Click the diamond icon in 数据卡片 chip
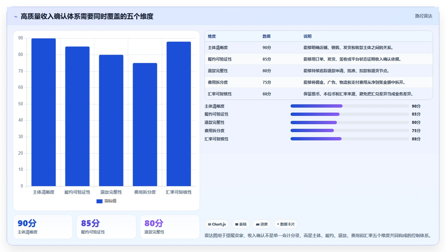 [278, 224]
